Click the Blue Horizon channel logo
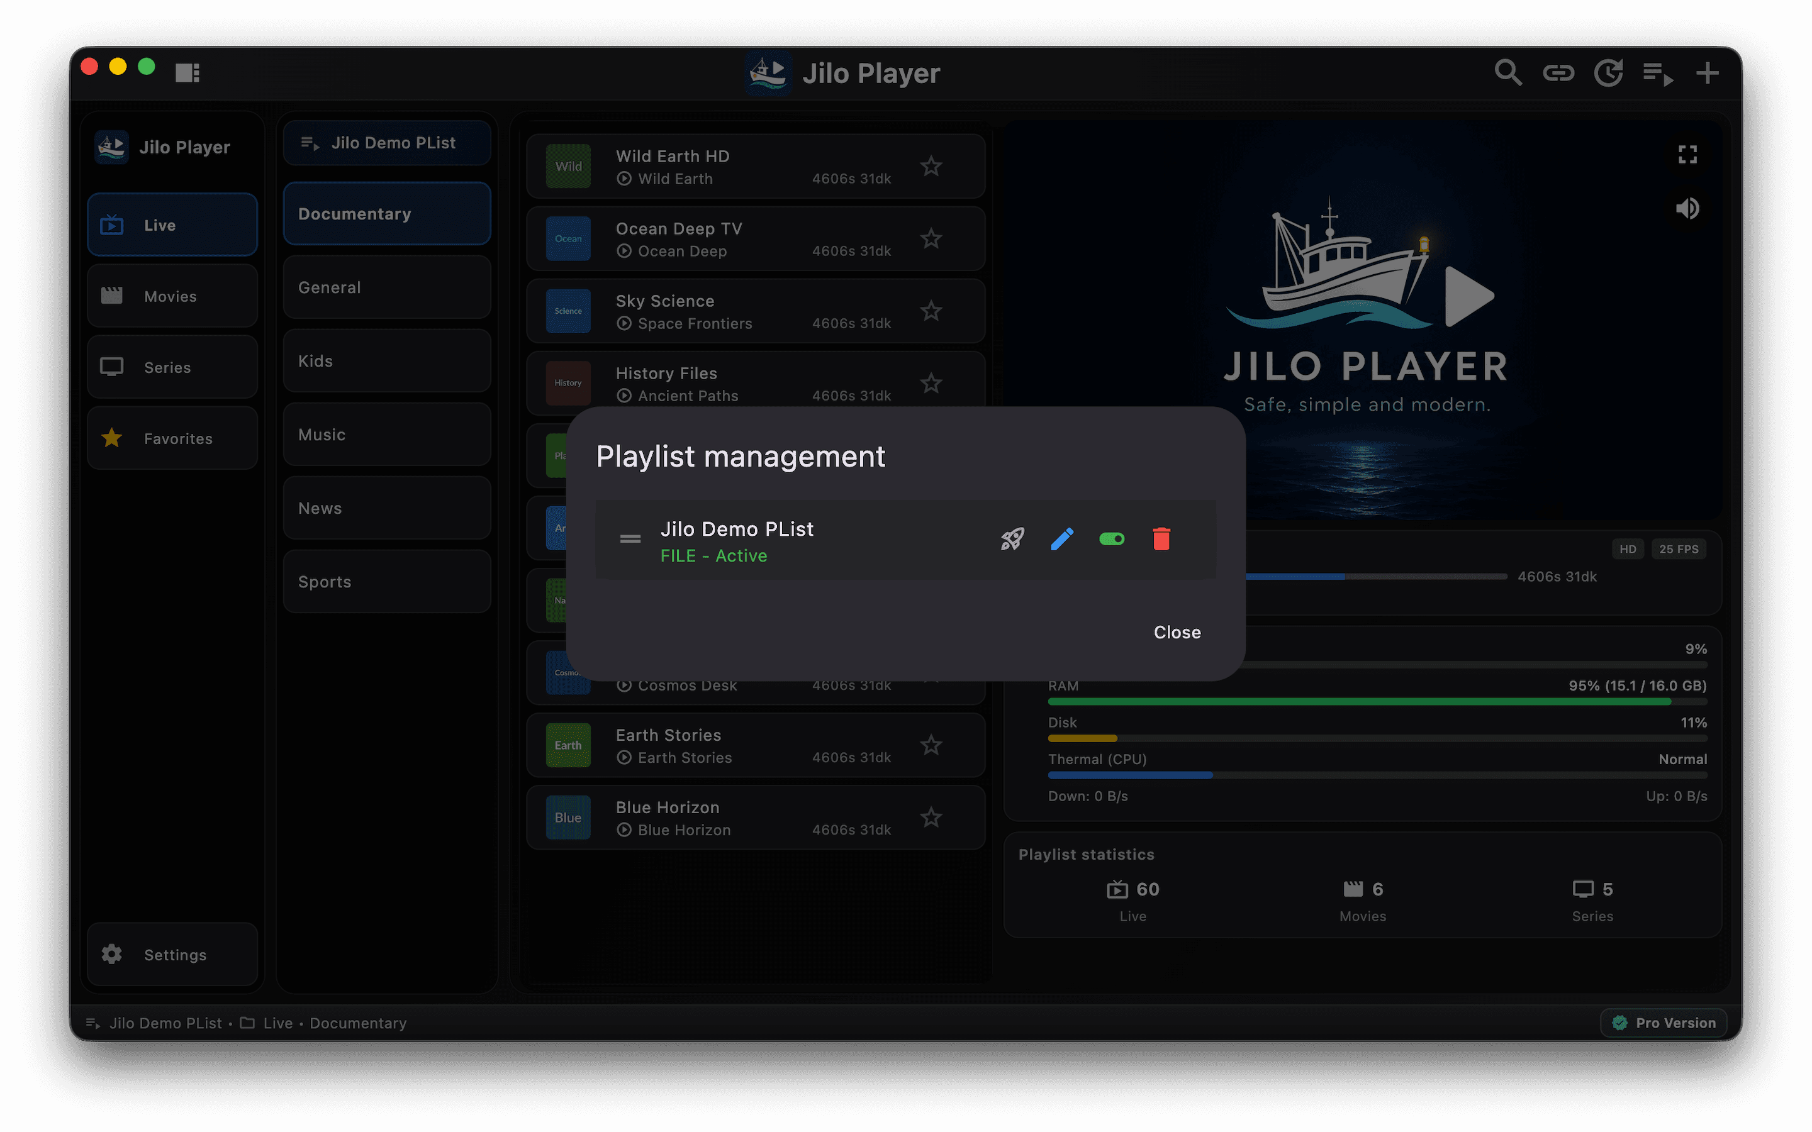1812x1132 pixels. [x=568, y=818]
